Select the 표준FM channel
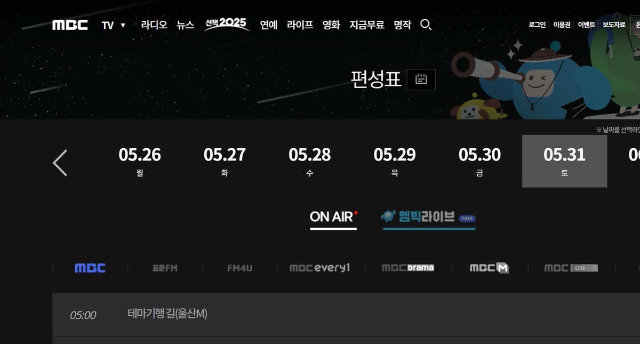Viewport: 640px width, 344px height. [x=164, y=268]
